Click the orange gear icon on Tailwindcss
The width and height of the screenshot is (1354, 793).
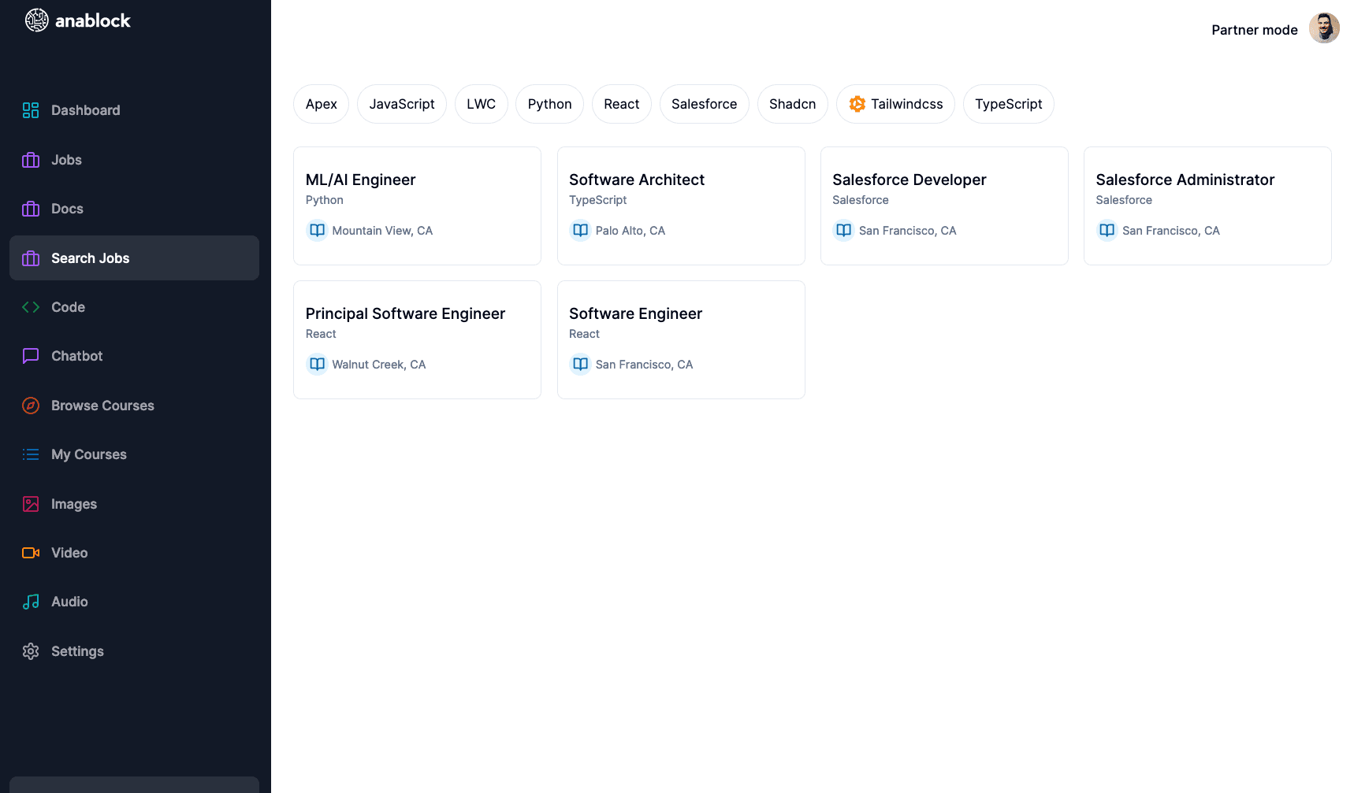(857, 104)
